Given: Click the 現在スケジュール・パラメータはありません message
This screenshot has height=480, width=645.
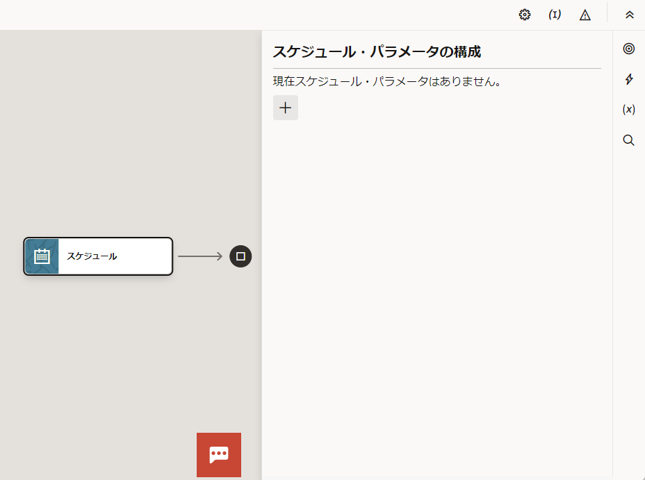Looking at the screenshot, I should [x=387, y=81].
